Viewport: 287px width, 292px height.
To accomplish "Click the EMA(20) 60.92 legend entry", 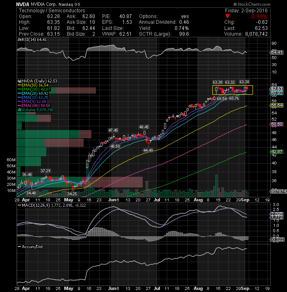I will (34, 94).
